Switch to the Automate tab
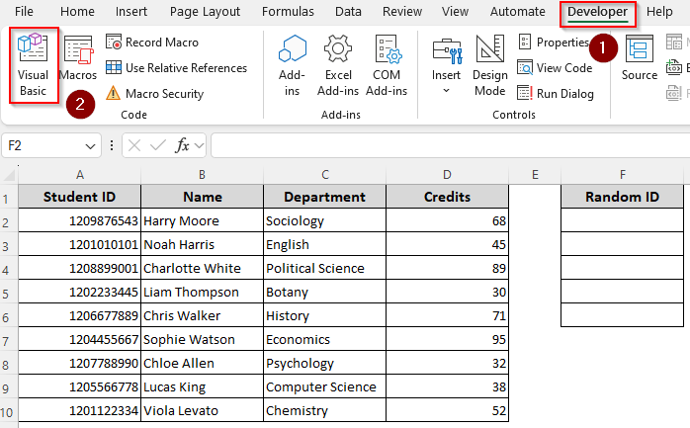The width and height of the screenshot is (690, 428). click(x=518, y=12)
